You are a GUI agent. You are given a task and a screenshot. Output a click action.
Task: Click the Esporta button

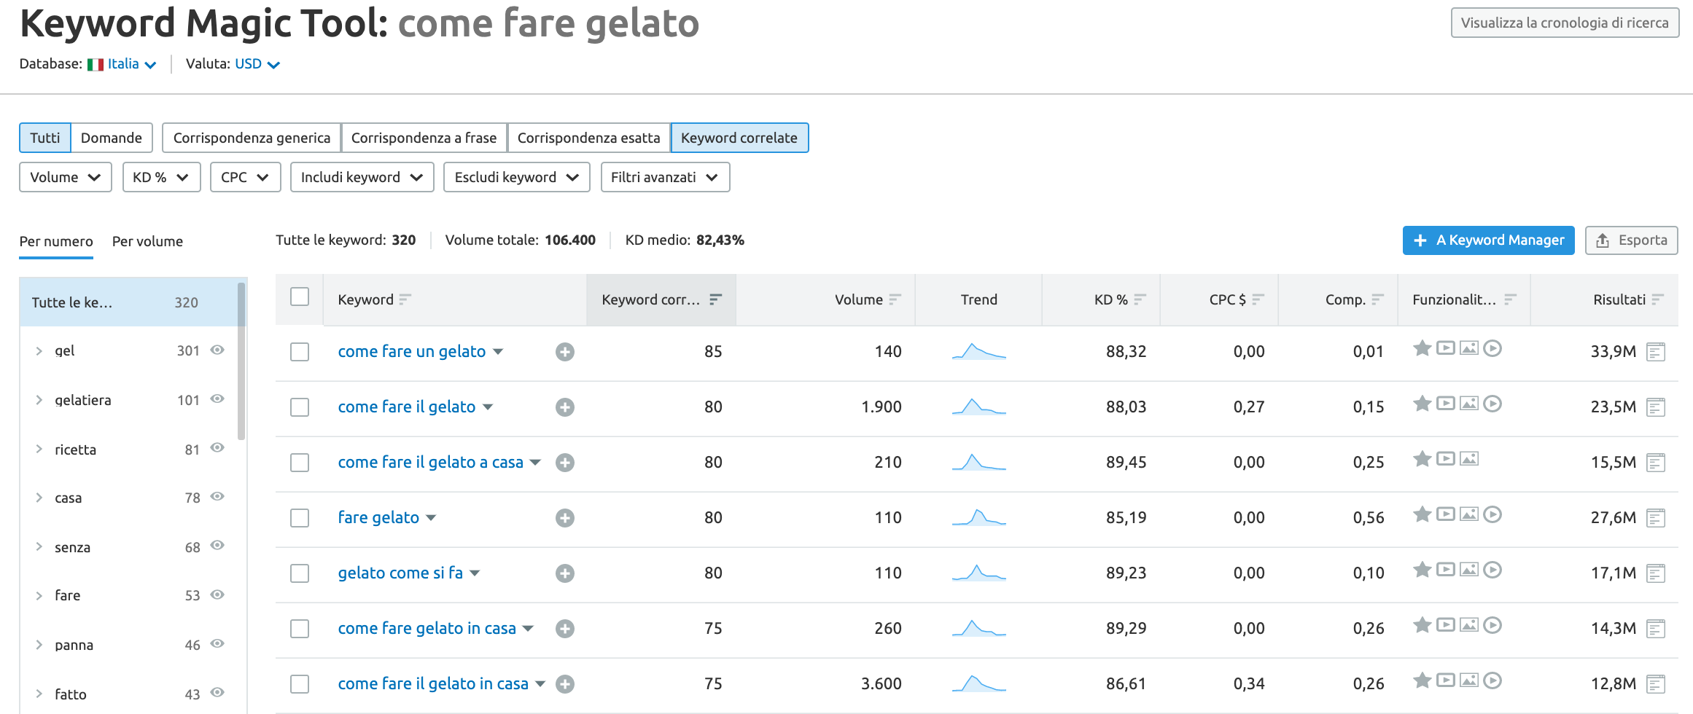point(1632,240)
